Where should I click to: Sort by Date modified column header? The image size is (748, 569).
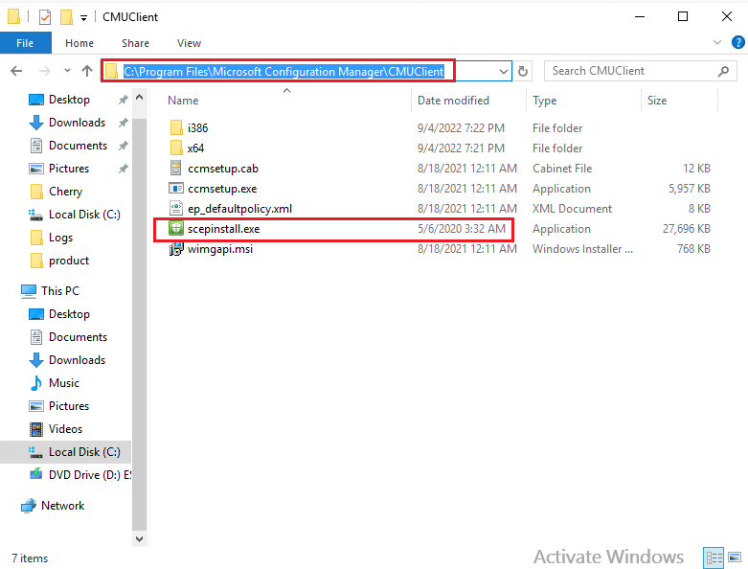pyautogui.click(x=453, y=101)
